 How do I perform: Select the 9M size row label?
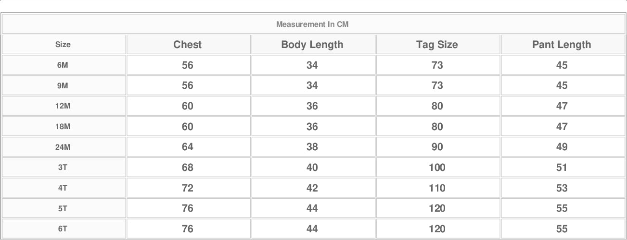point(63,85)
